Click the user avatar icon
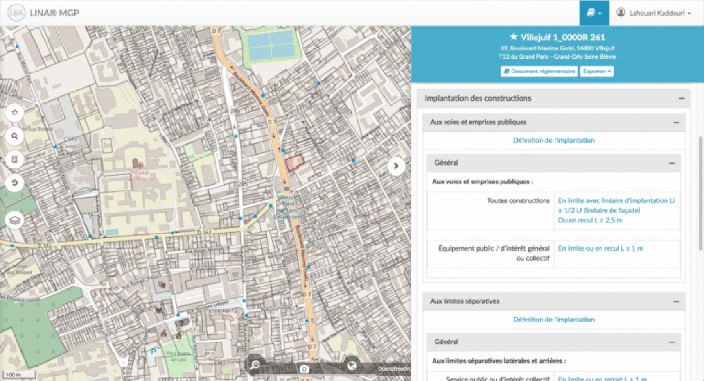The width and height of the screenshot is (704, 381). pos(621,13)
